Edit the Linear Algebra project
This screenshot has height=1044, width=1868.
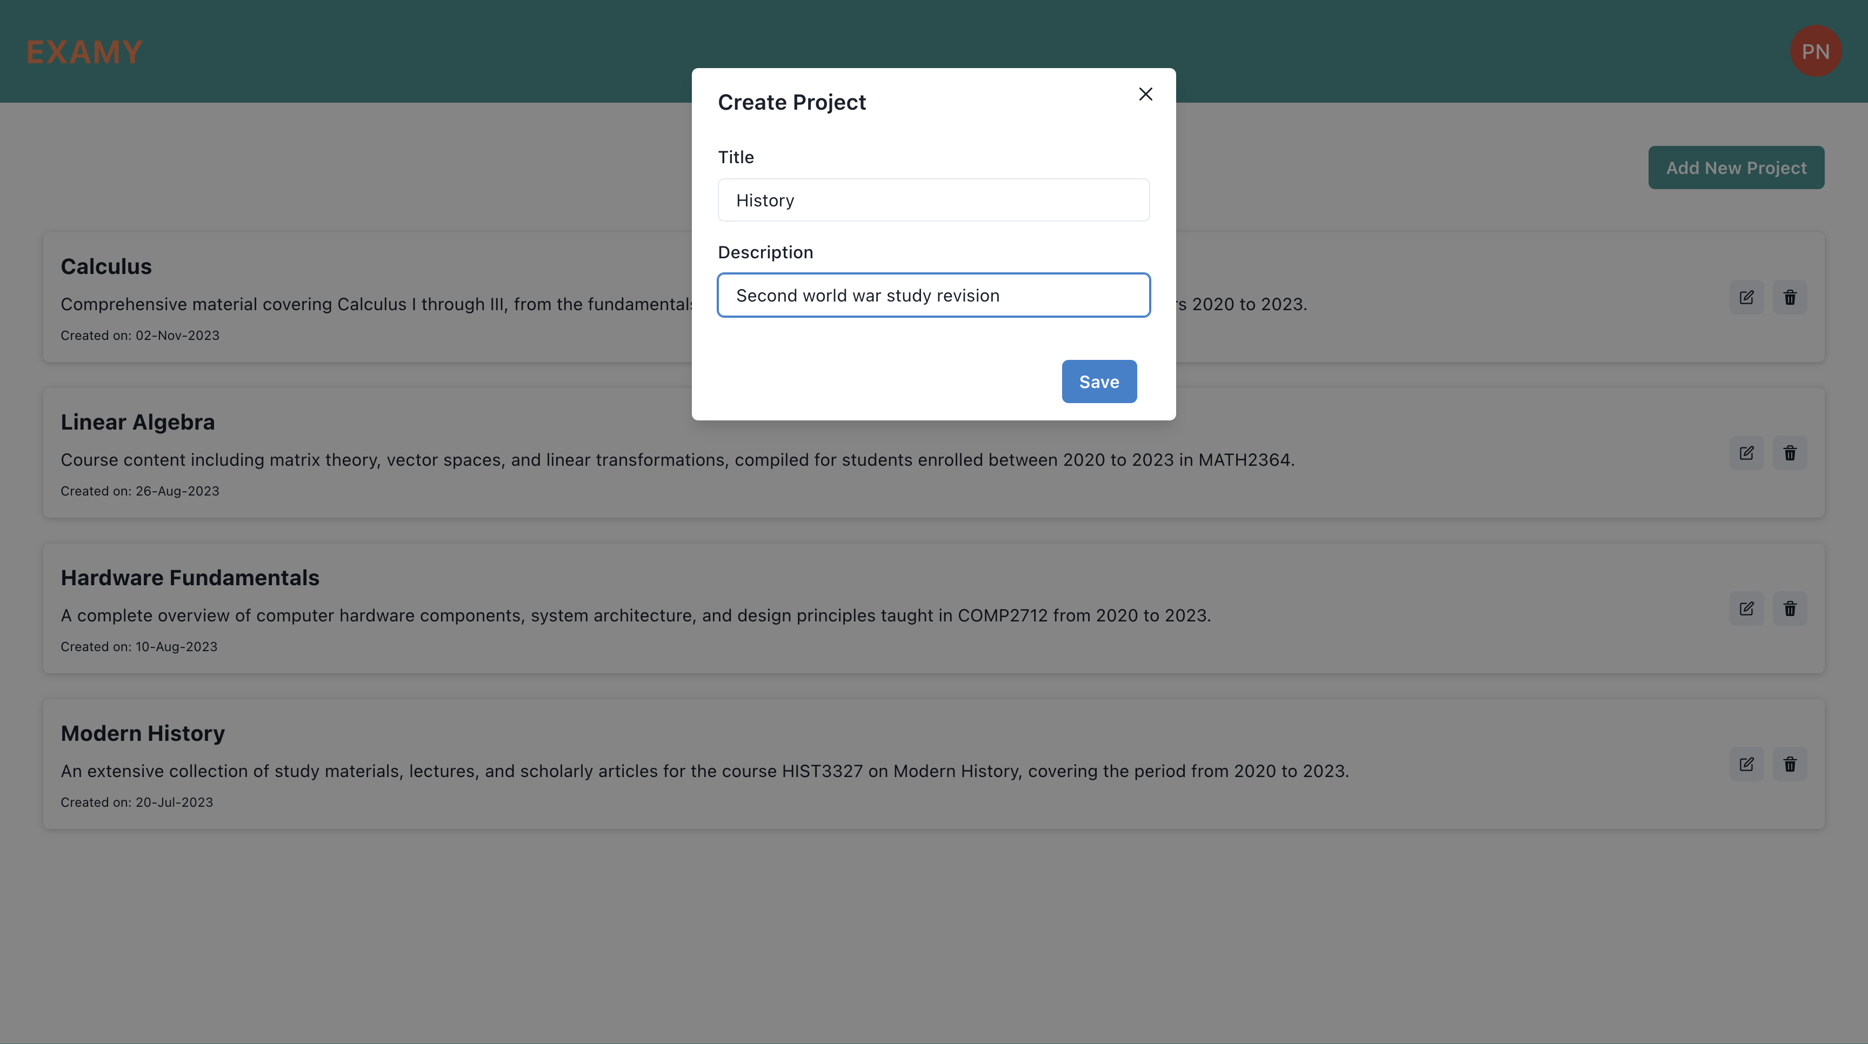[x=1746, y=453]
